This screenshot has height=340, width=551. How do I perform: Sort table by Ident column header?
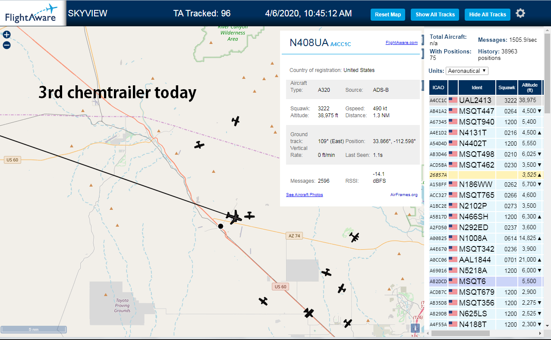click(477, 87)
